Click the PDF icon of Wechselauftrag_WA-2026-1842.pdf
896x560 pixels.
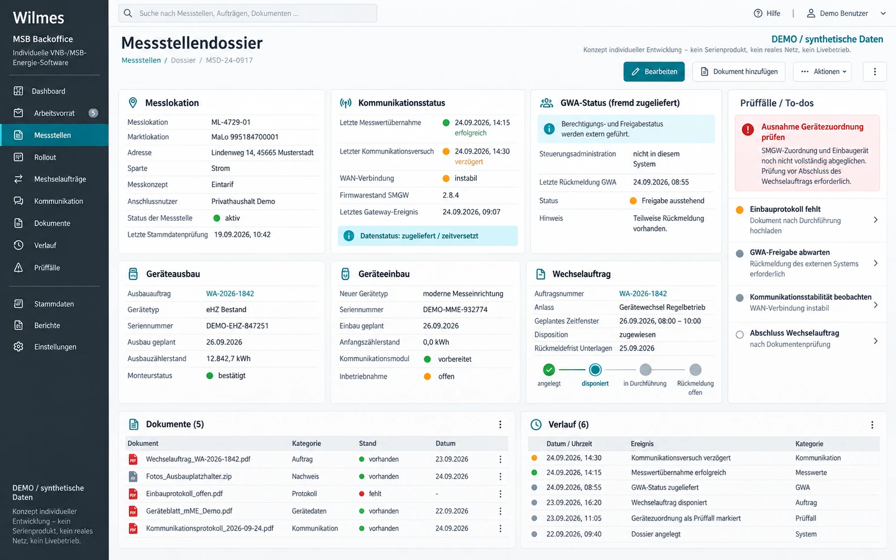tap(133, 460)
